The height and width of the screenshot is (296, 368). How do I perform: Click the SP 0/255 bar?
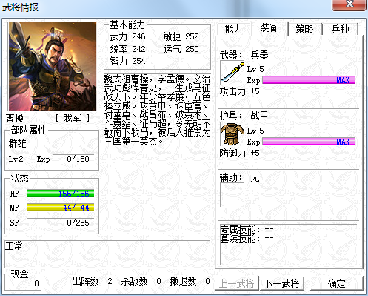(61, 223)
